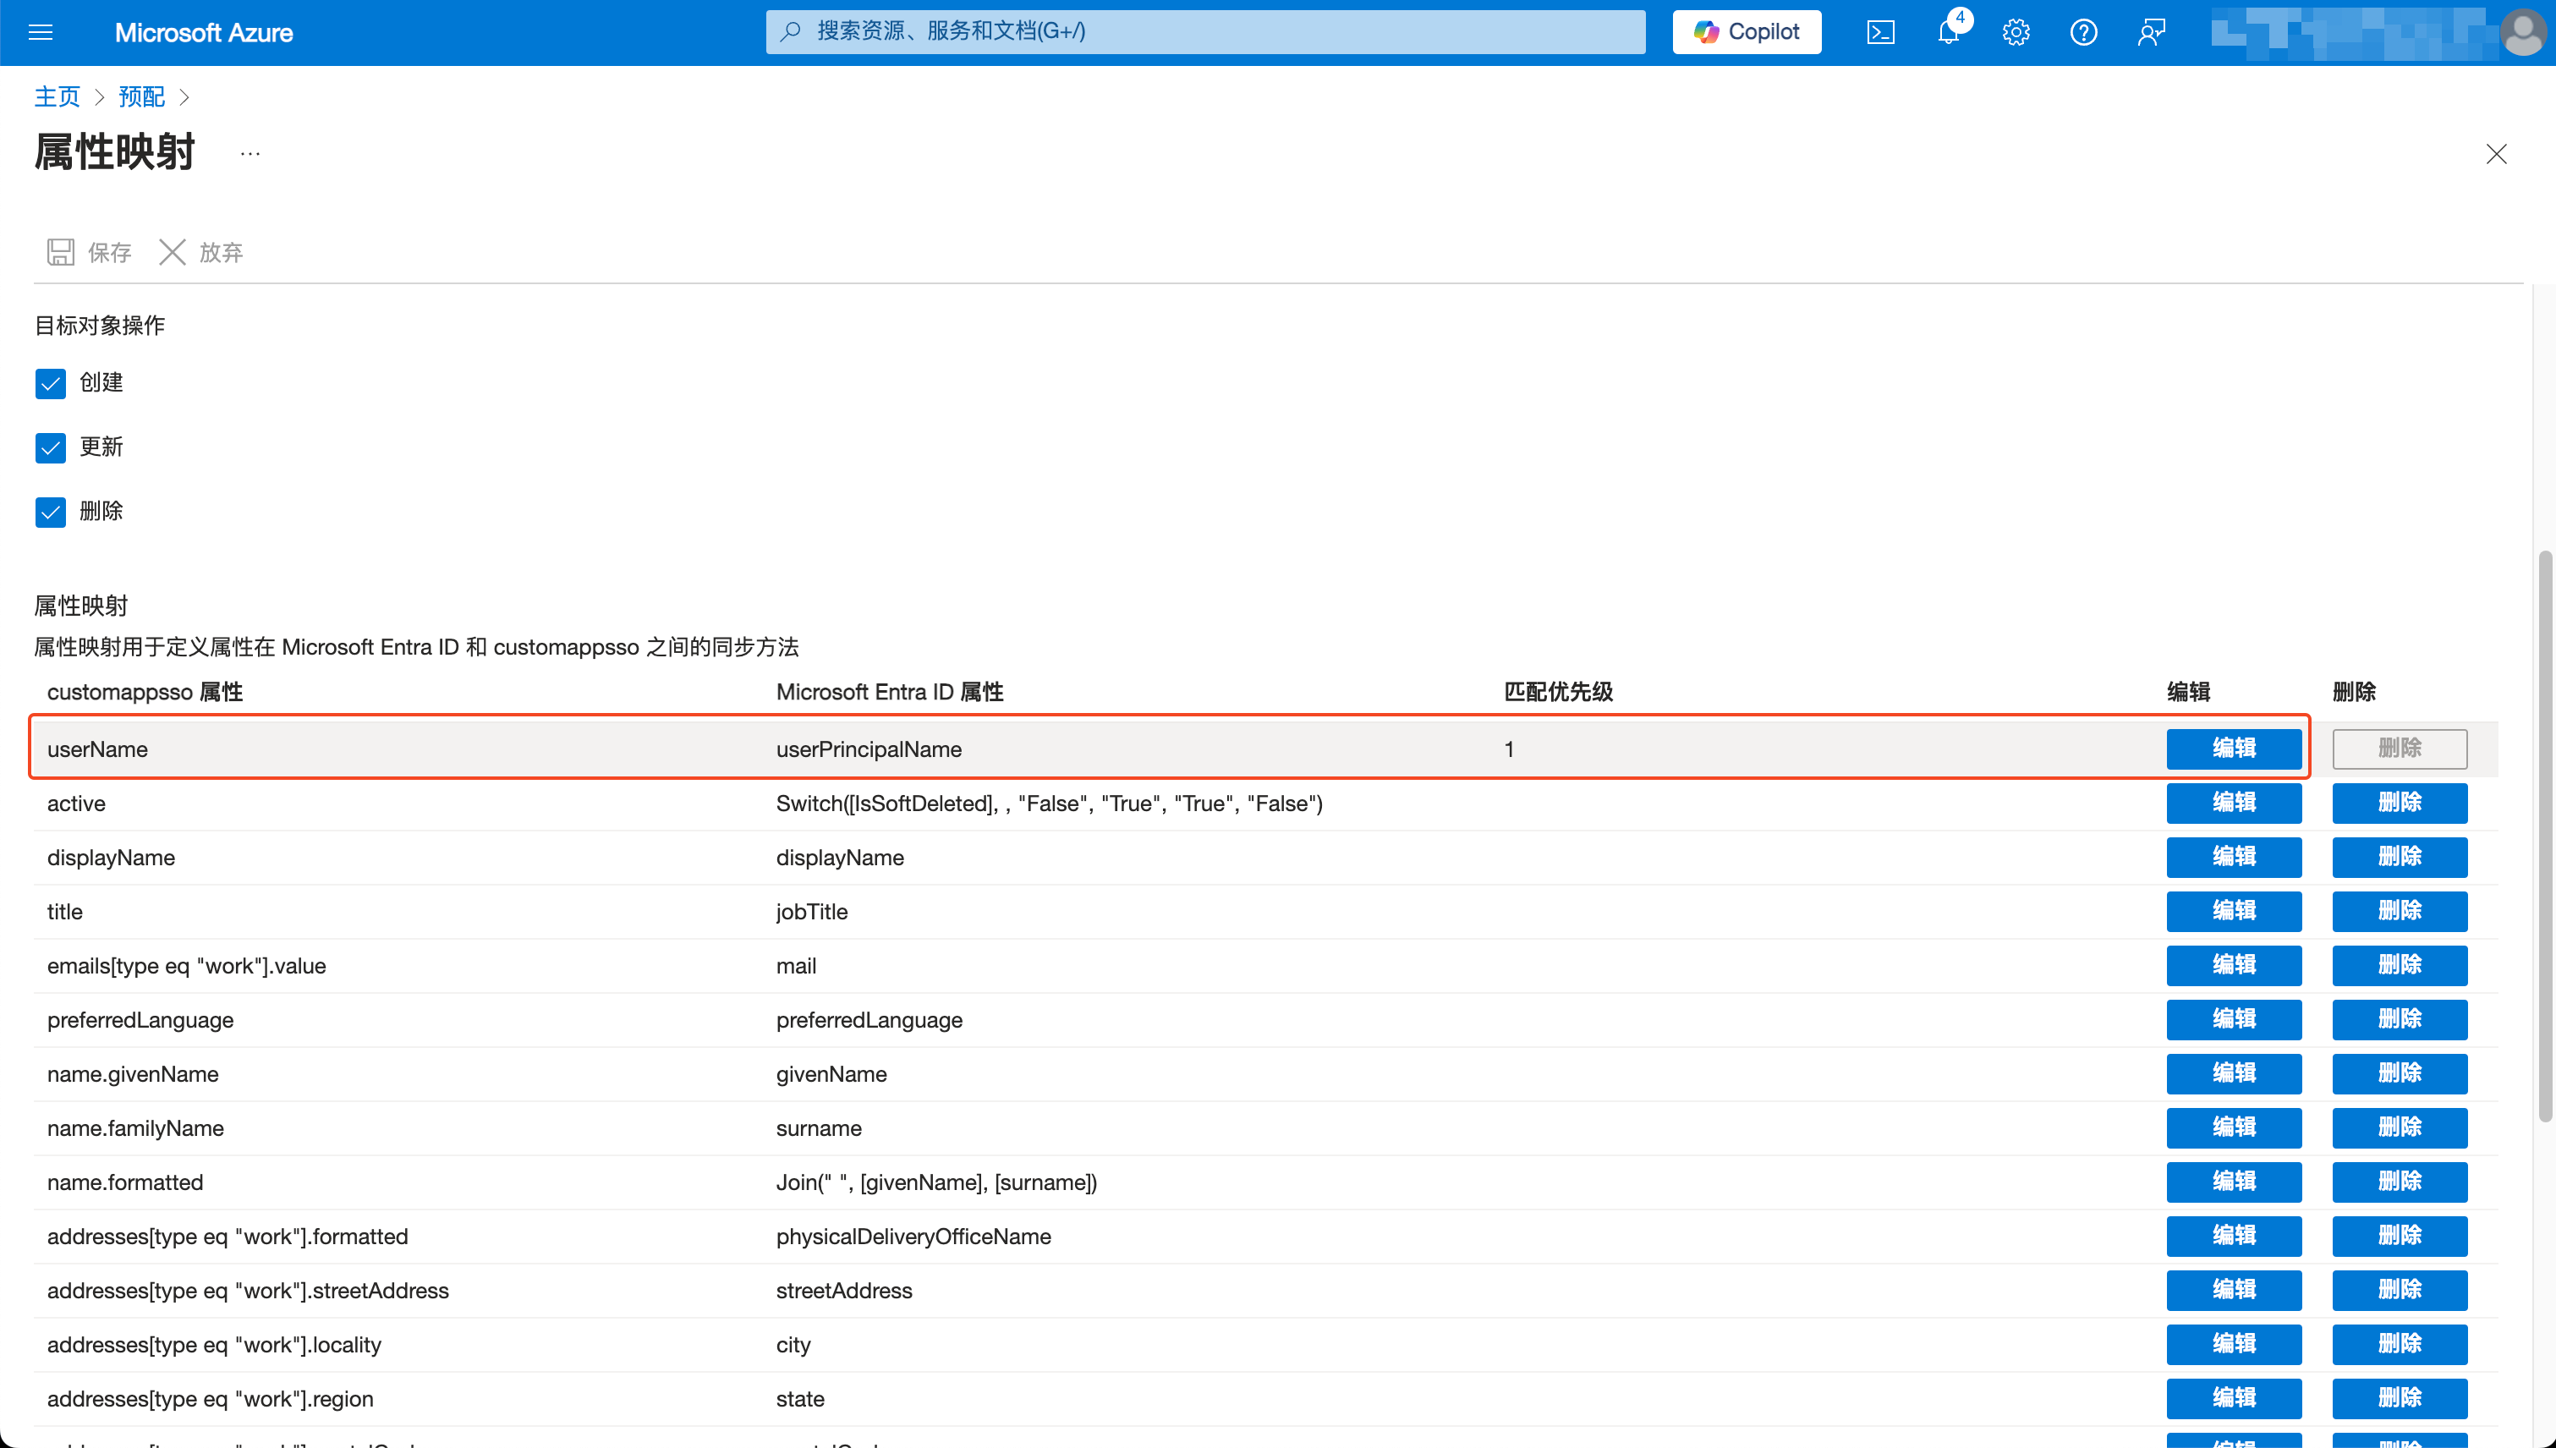Open the 预配 breadcrumb link
2556x1448 pixels.
point(141,96)
